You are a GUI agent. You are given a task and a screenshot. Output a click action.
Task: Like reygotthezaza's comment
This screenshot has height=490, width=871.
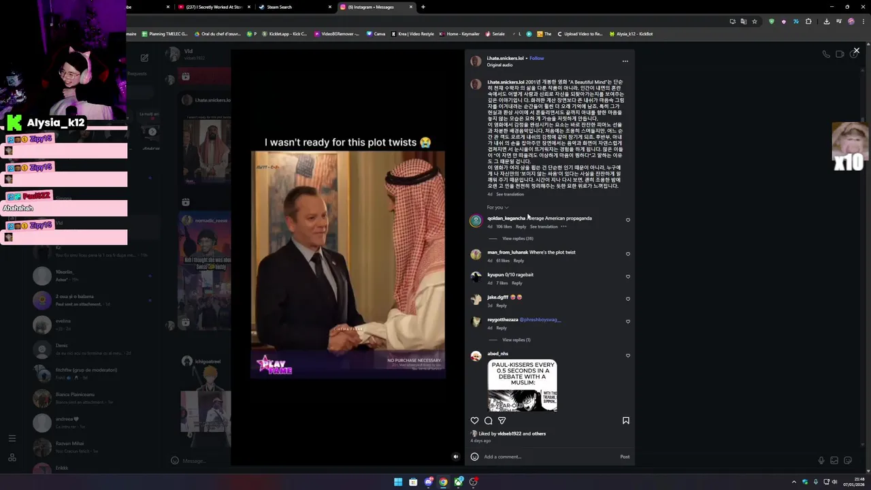pyautogui.click(x=628, y=321)
